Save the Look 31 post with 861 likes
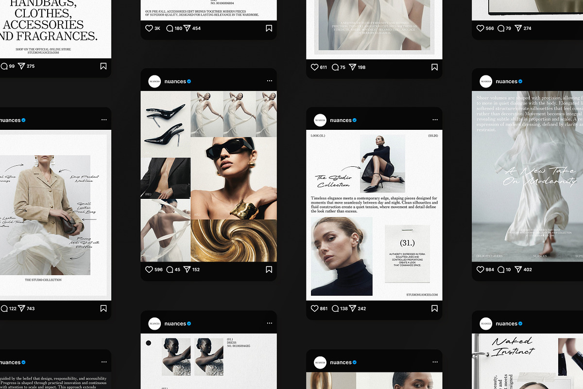 click(434, 308)
